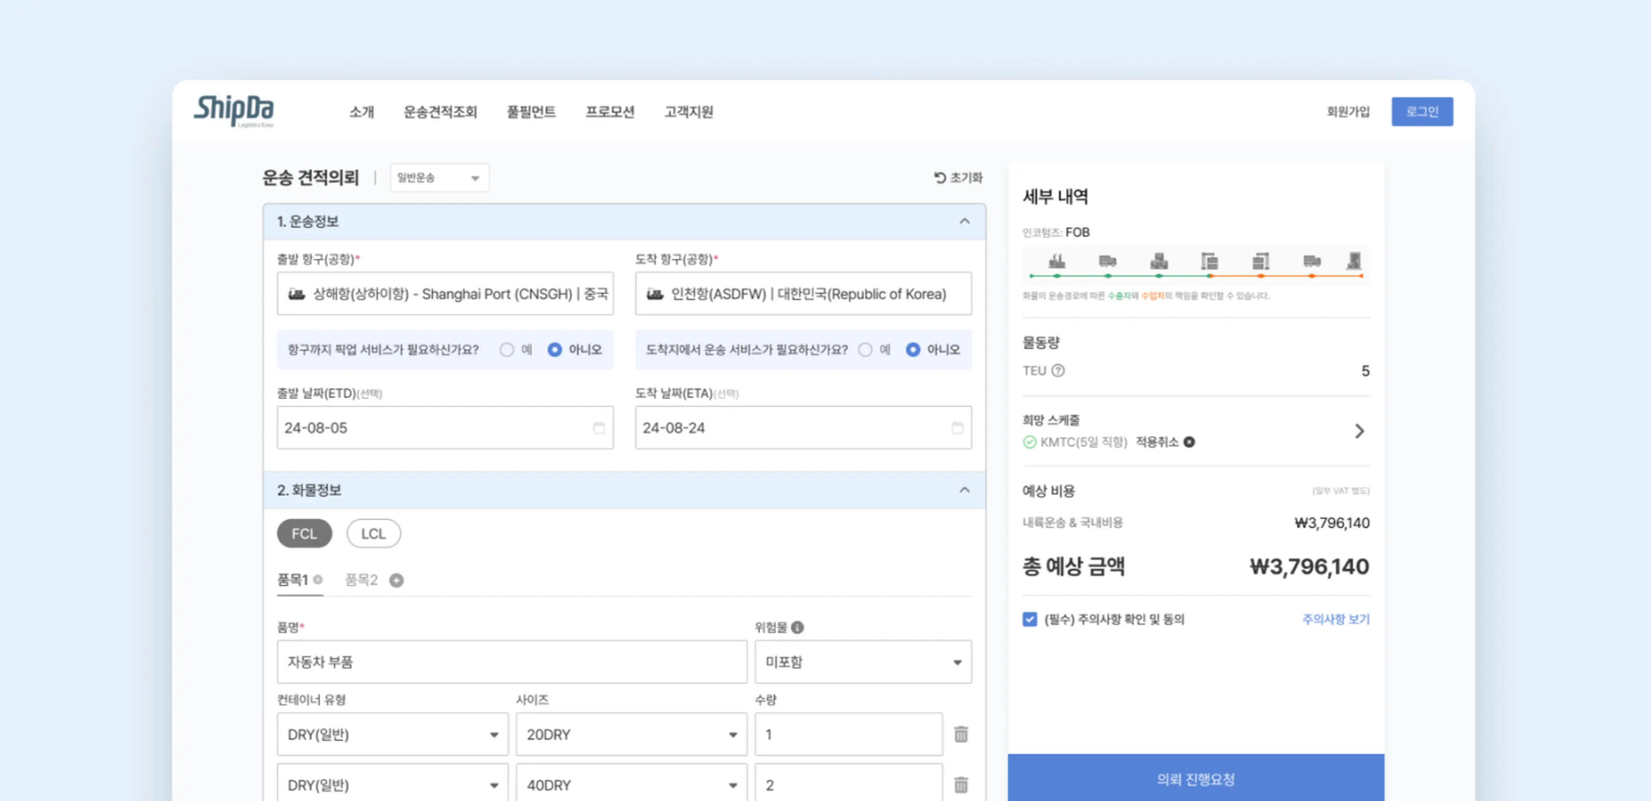The image size is (1651, 801).
Task: Toggle the 주의사항 확인 및 동의 checkbox
Action: pos(1029,619)
